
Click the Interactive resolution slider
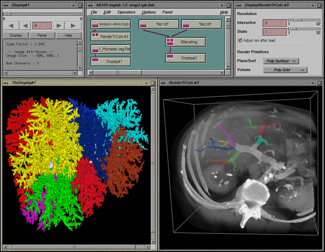[x=303, y=20]
